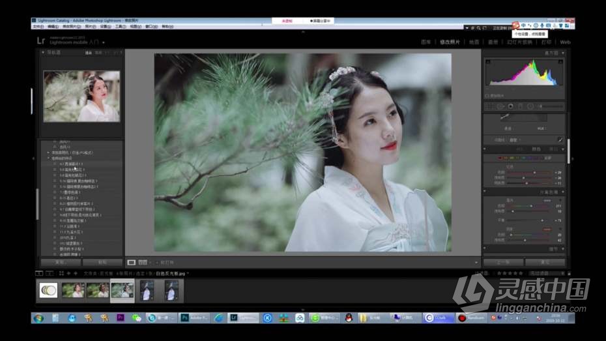Select the first filmstrip thumbnail with circles

tap(49, 290)
